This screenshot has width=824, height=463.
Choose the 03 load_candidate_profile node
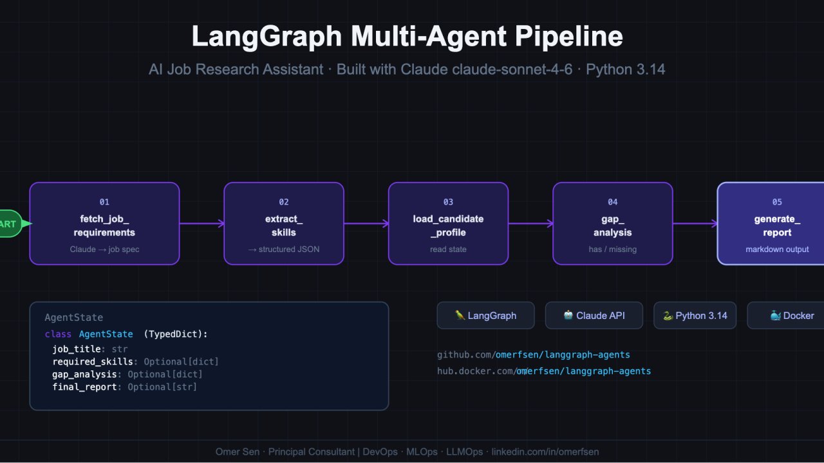448,224
